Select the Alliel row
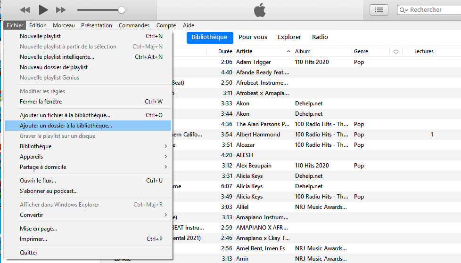The image size is (461, 263). click(317, 207)
